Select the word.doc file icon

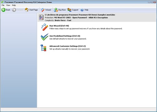tap(41, 17)
